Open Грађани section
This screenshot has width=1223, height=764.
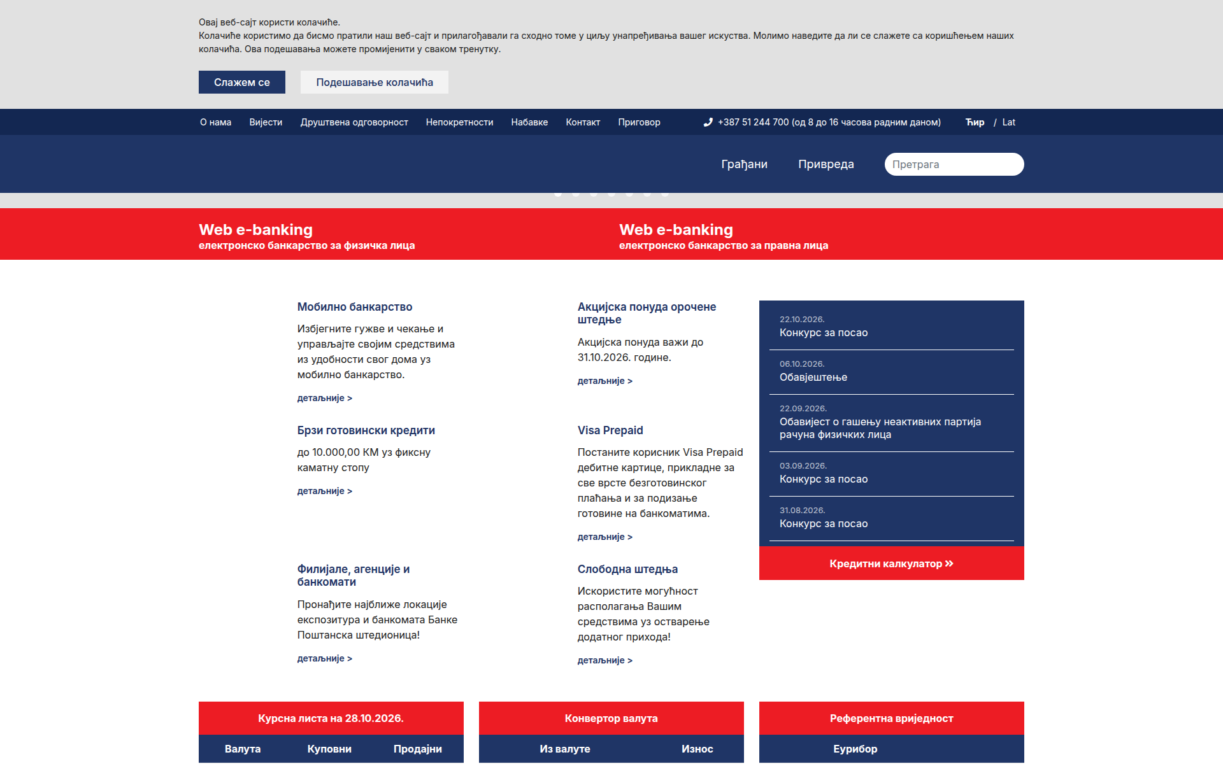click(x=744, y=164)
